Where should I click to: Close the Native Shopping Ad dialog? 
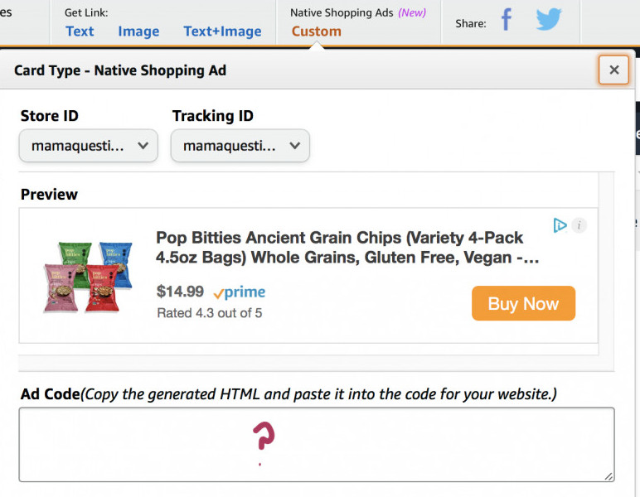click(x=613, y=70)
